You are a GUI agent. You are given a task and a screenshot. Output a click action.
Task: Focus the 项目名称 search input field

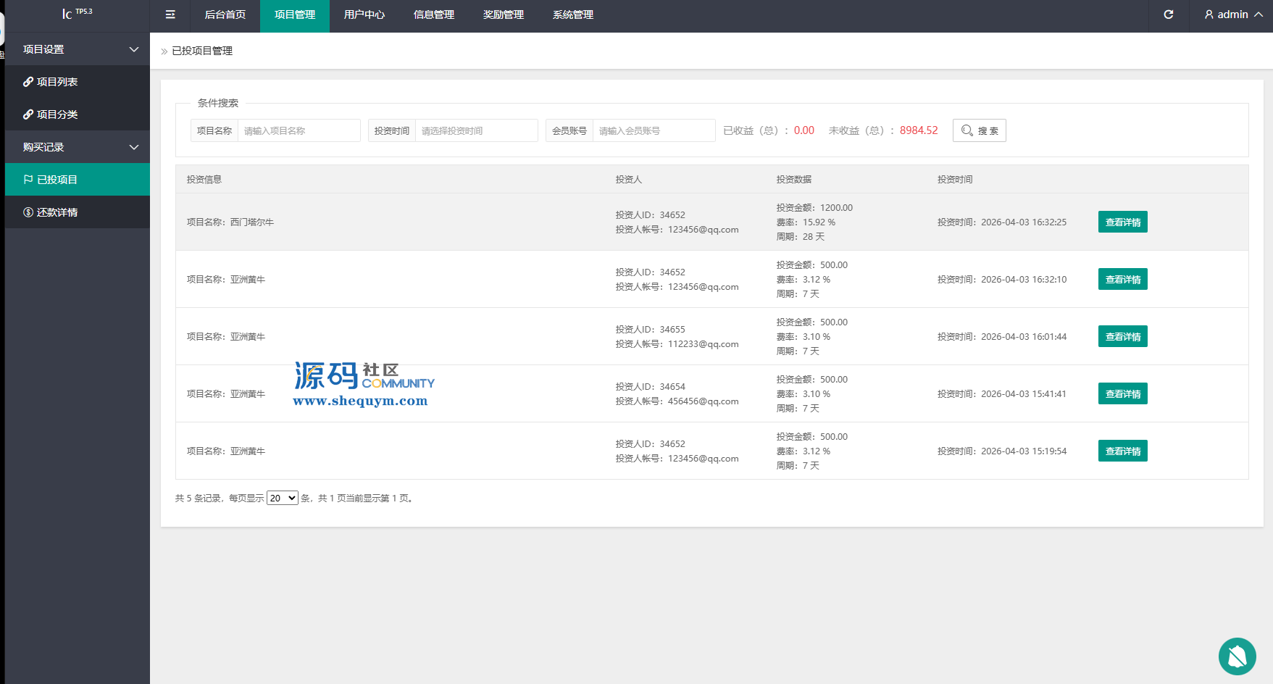click(299, 130)
